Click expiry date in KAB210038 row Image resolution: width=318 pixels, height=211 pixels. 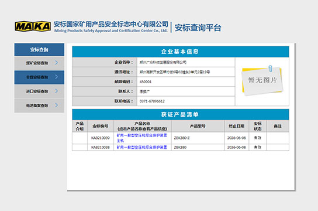[x=237, y=147]
